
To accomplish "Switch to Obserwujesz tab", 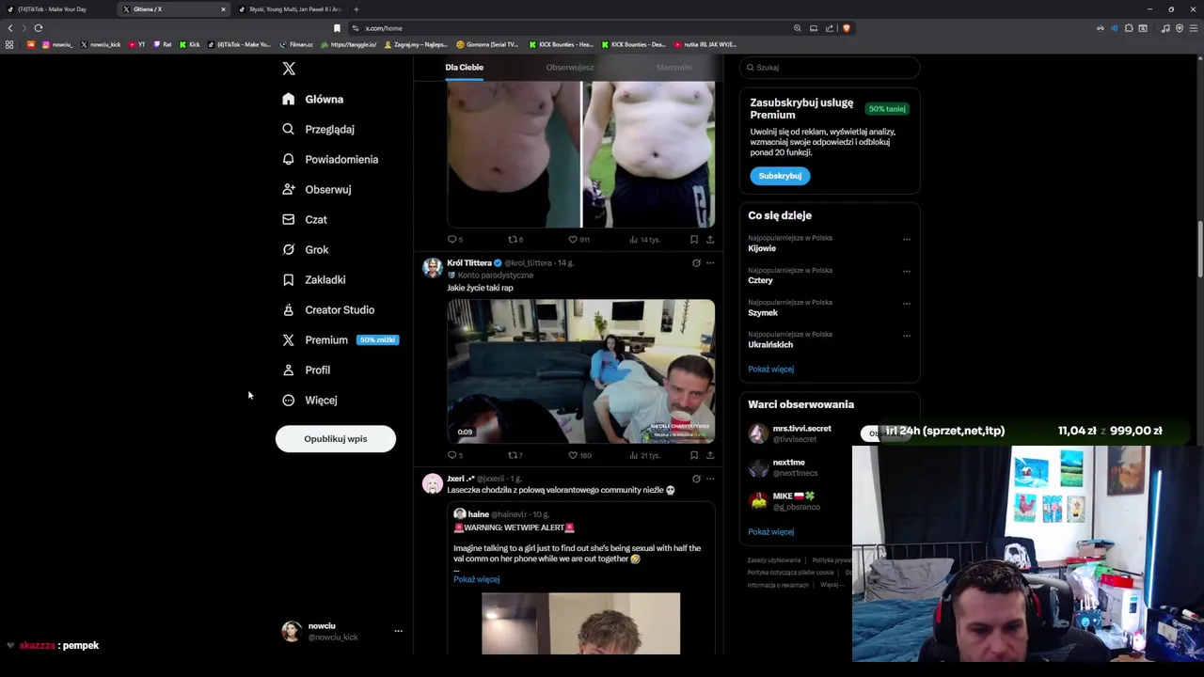I will 570,68.
